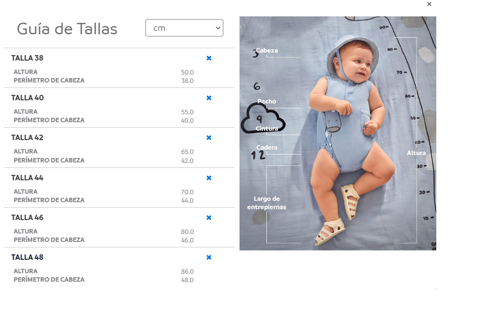Click Talla 42 head perimeter value 42.0
484x311 pixels.
(187, 161)
